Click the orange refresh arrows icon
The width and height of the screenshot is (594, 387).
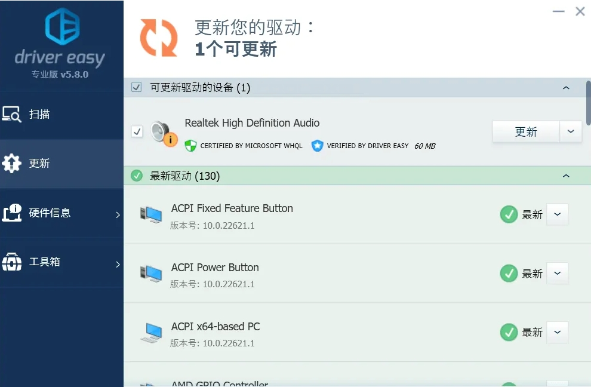point(159,37)
